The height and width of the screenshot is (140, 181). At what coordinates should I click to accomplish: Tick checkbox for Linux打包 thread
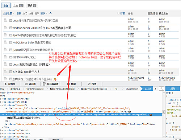coord(10,21)
